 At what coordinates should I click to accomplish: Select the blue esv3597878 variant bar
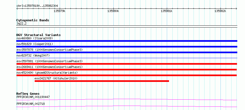click(127, 52)
